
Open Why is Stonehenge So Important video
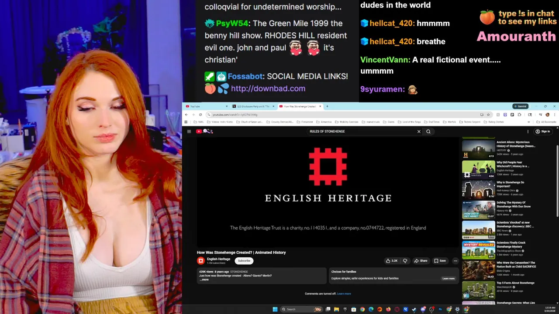pos(479,190)
